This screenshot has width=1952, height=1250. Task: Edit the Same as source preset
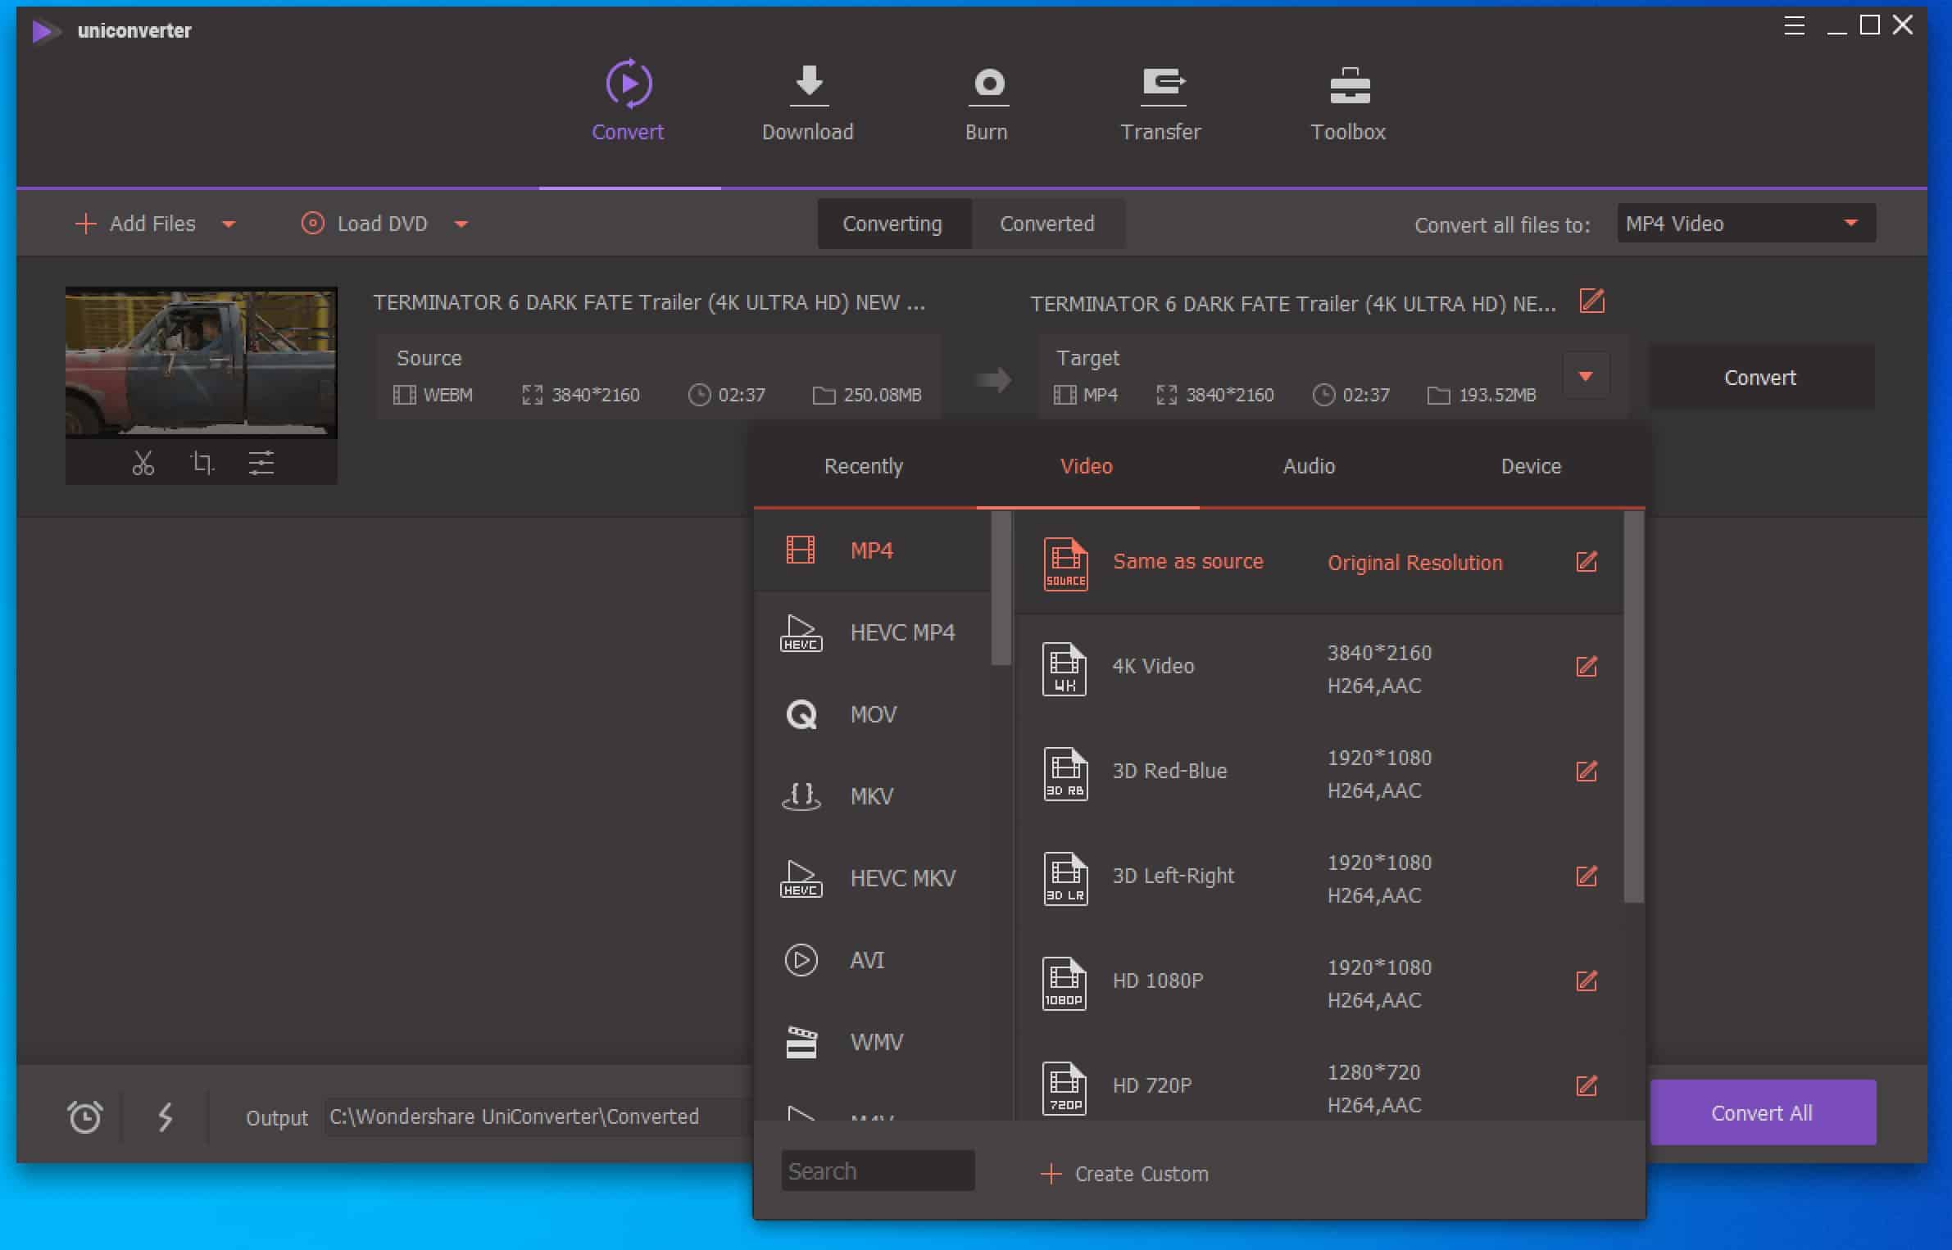[x=1587, y=562]
